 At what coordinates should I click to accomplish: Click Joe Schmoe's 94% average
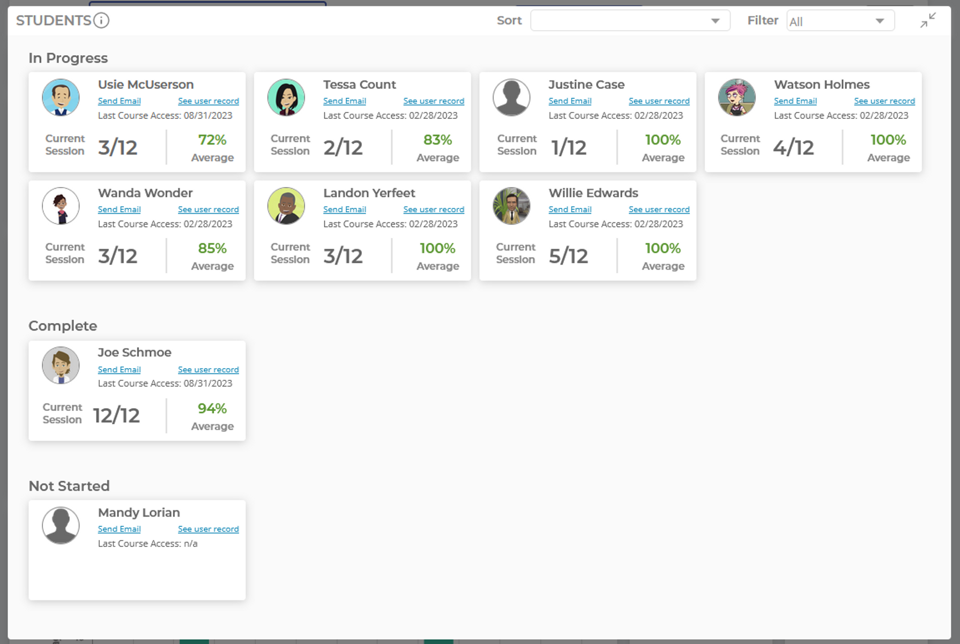click(x=212, y=409)
